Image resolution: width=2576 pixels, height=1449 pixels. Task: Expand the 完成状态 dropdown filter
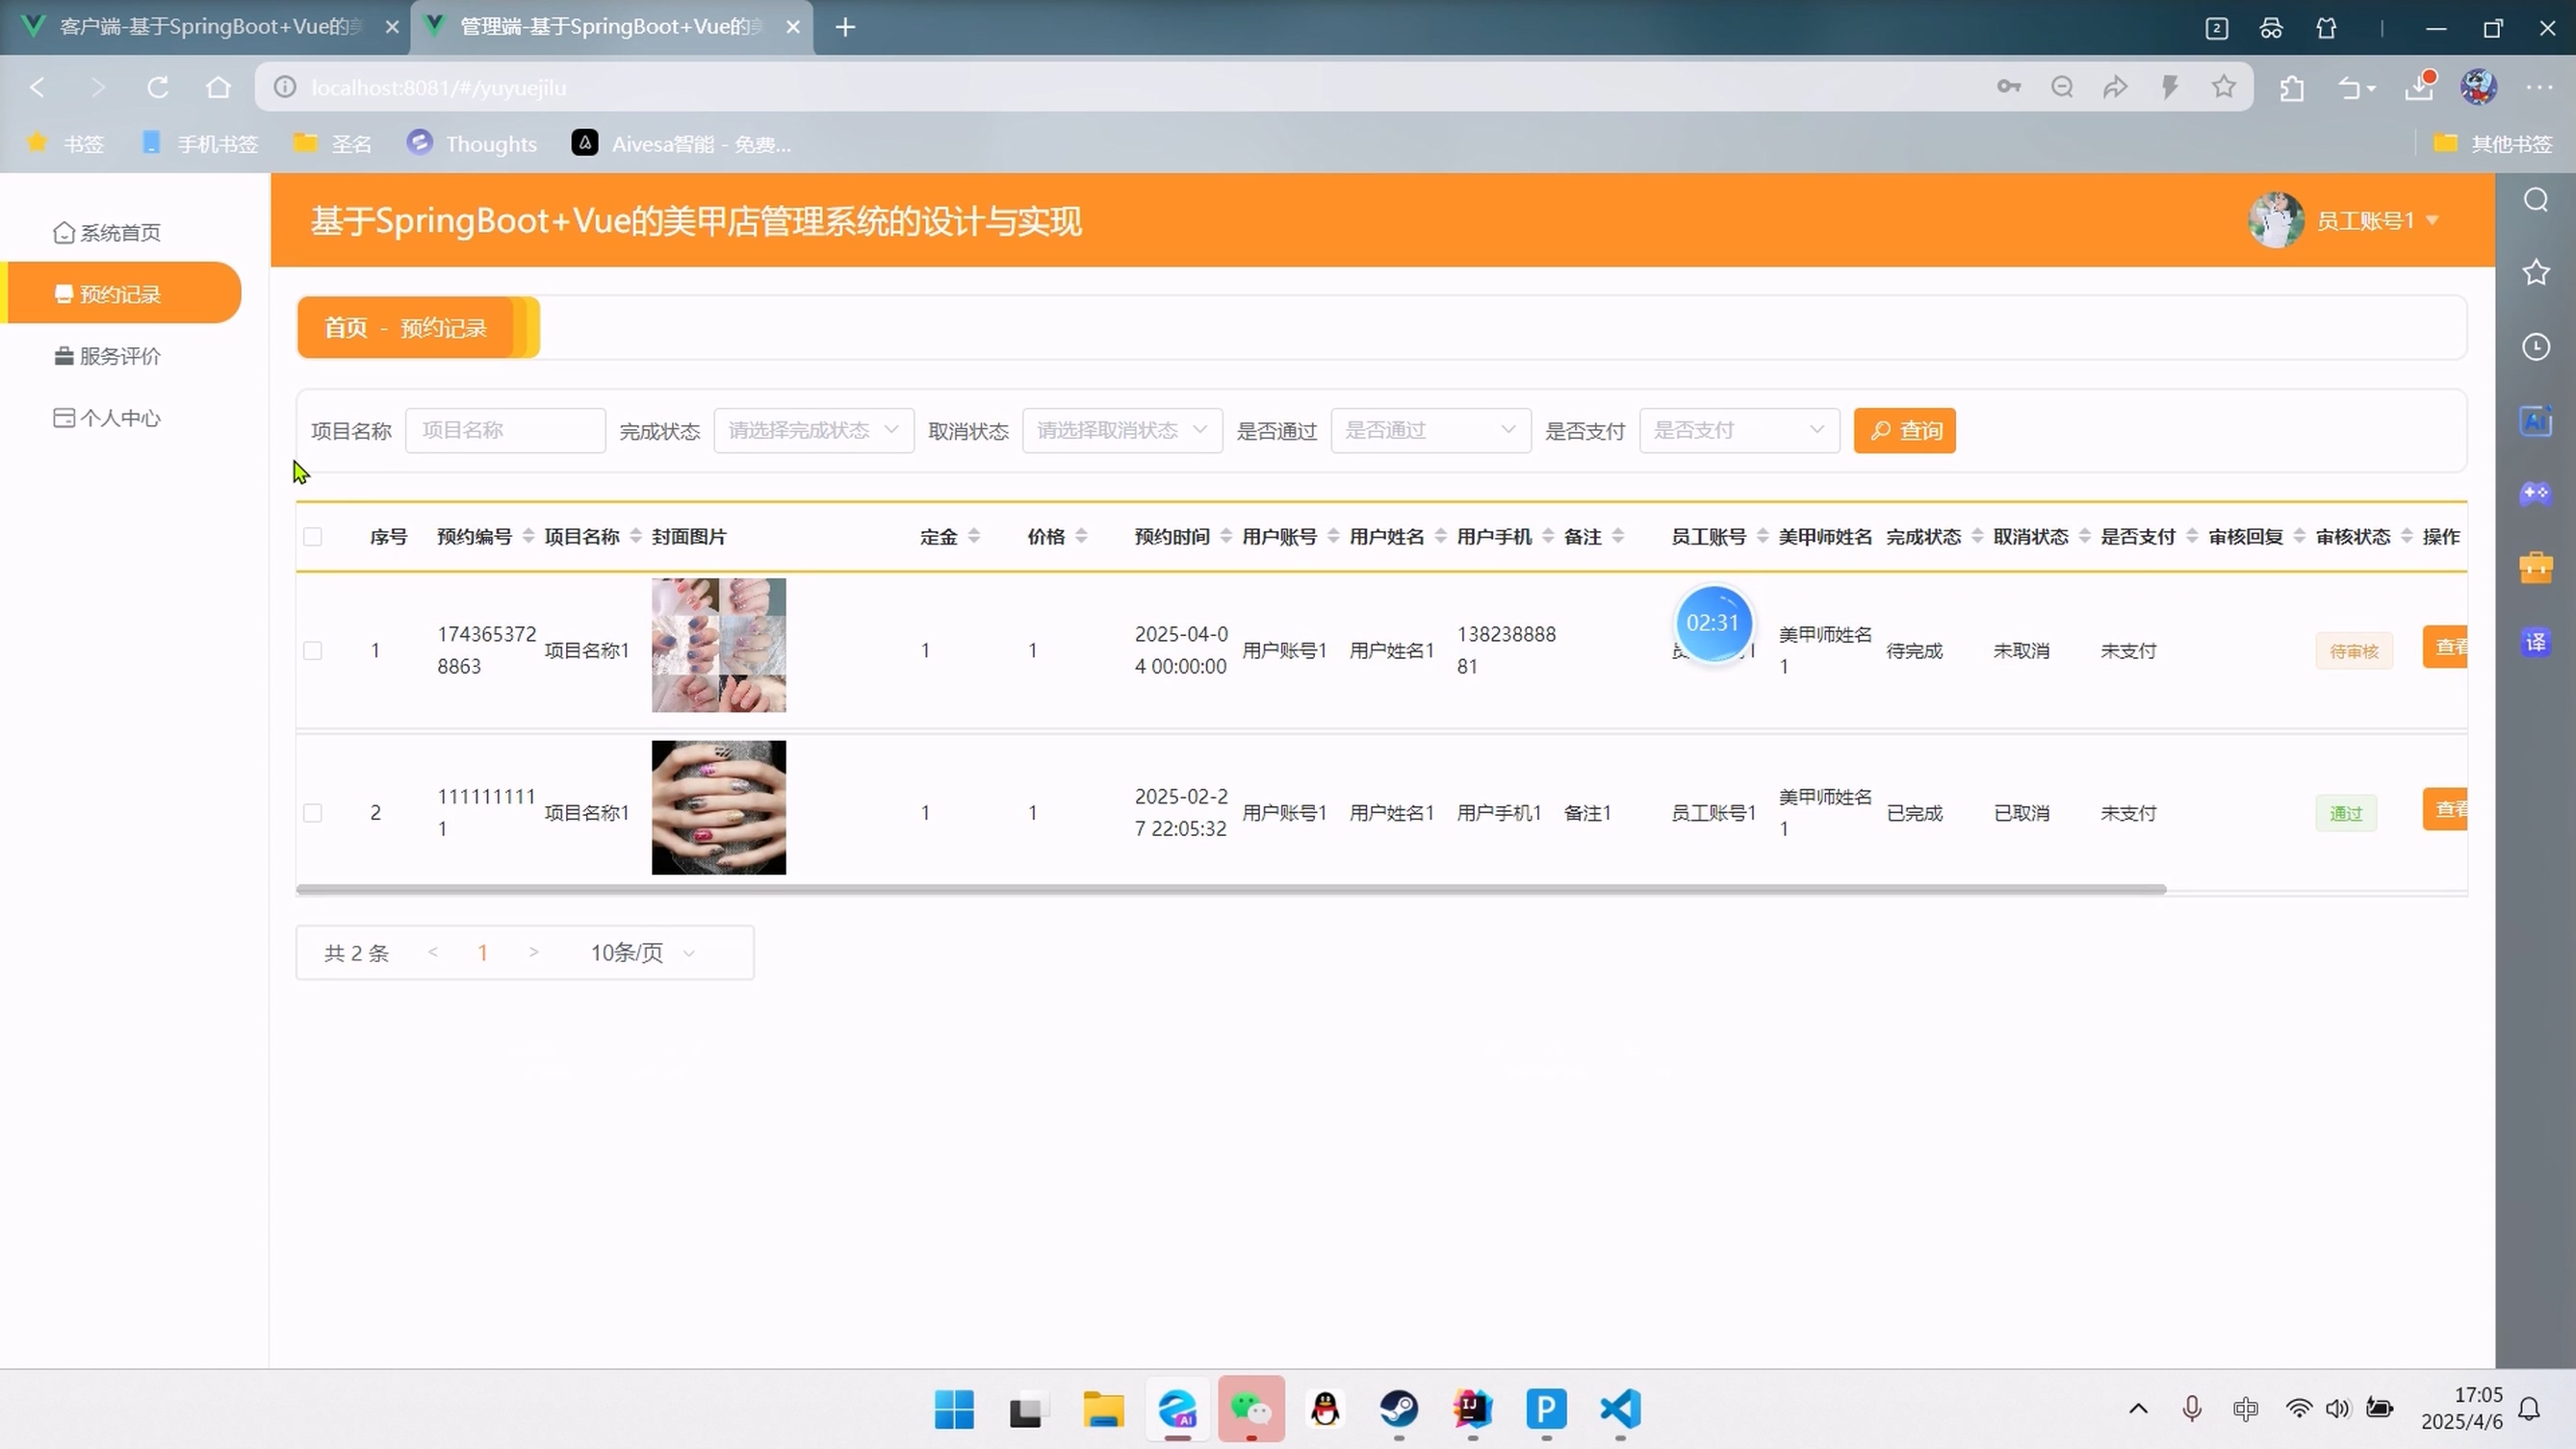click(813, 431)
